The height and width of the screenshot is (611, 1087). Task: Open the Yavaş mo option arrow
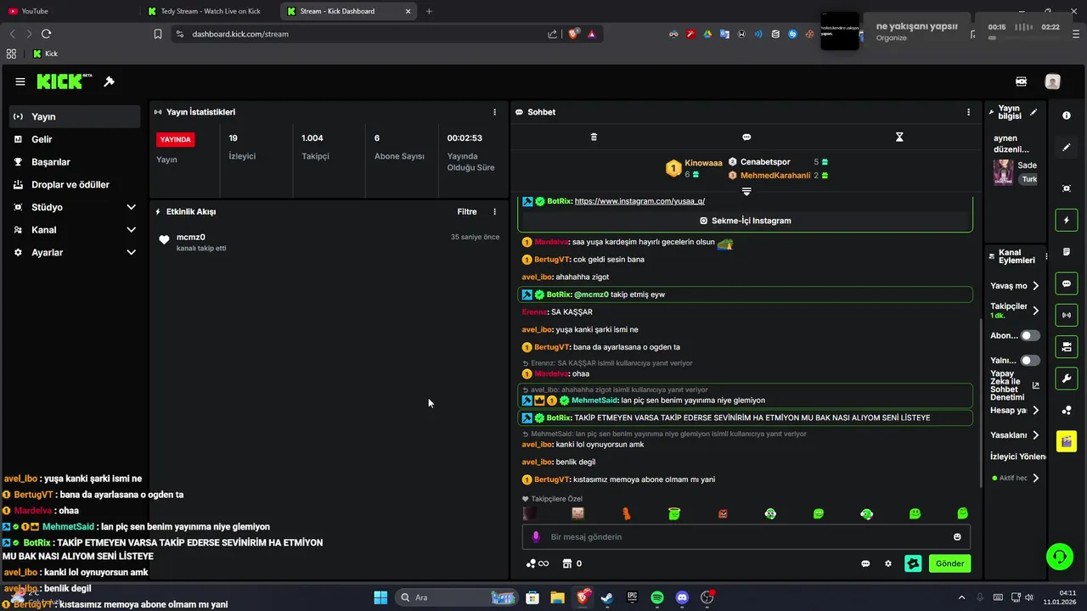(1035, 286)
